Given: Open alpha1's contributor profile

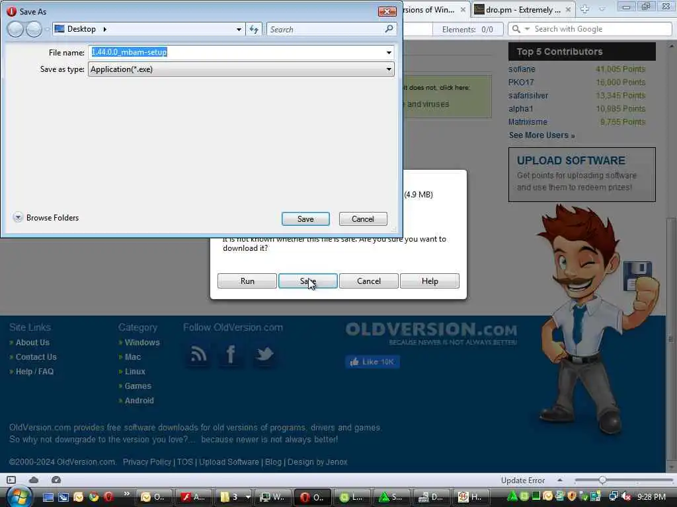Looking at the screenshot, I should [521, 109].
